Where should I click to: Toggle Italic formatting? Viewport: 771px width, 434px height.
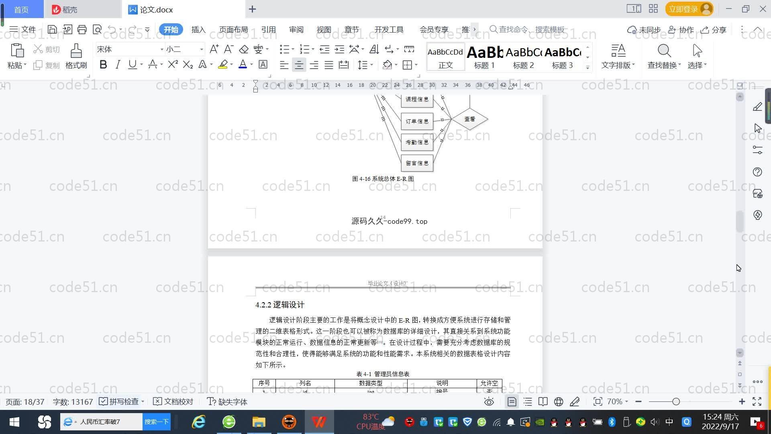118,65
